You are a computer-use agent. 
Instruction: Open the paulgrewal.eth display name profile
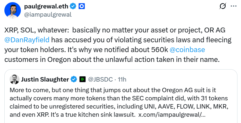click(x=46, y=6)
